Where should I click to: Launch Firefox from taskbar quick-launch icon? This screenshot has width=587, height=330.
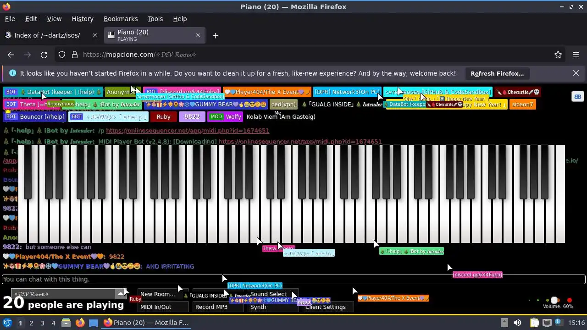coord(80,323)
